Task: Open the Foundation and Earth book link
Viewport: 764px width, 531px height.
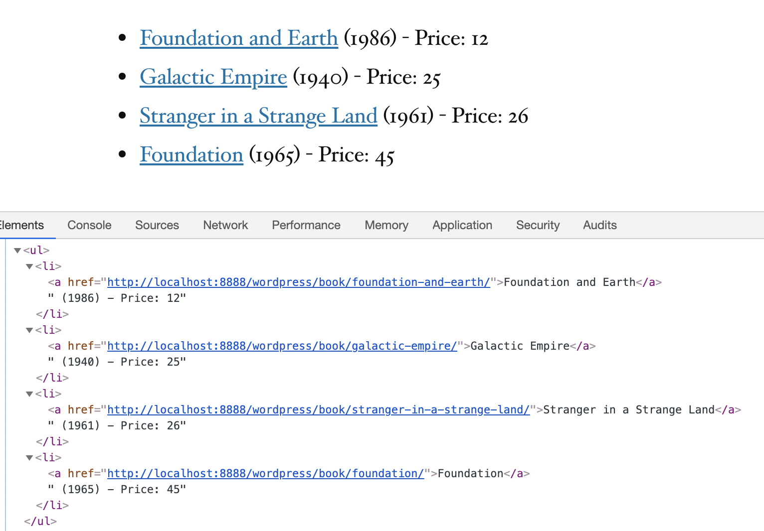Action: click(x=238, y=38)
